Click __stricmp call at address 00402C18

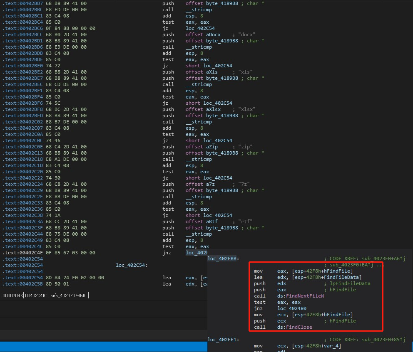(x=199, y=159)
